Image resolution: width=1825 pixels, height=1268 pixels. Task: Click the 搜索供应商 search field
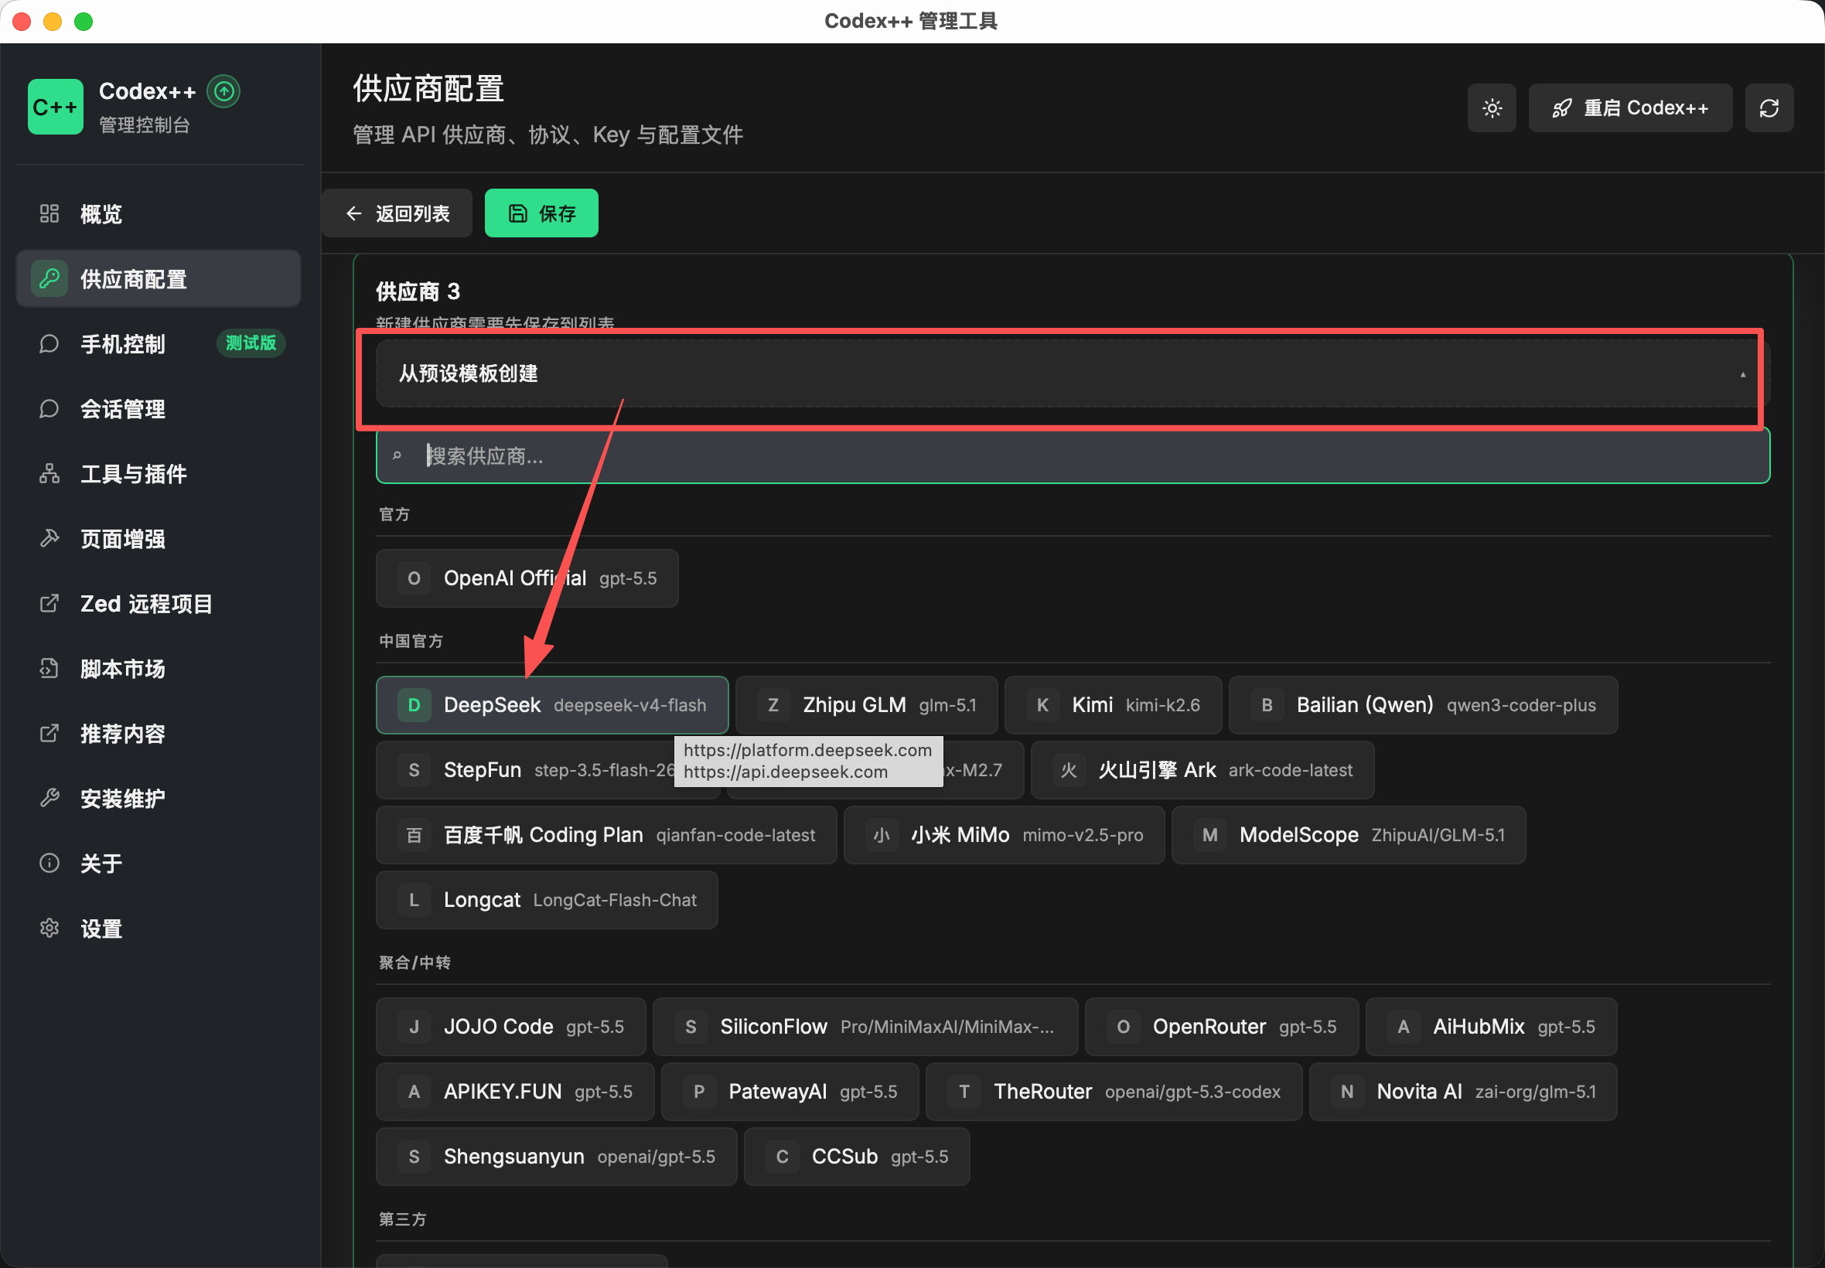(x=1073, y=456)
